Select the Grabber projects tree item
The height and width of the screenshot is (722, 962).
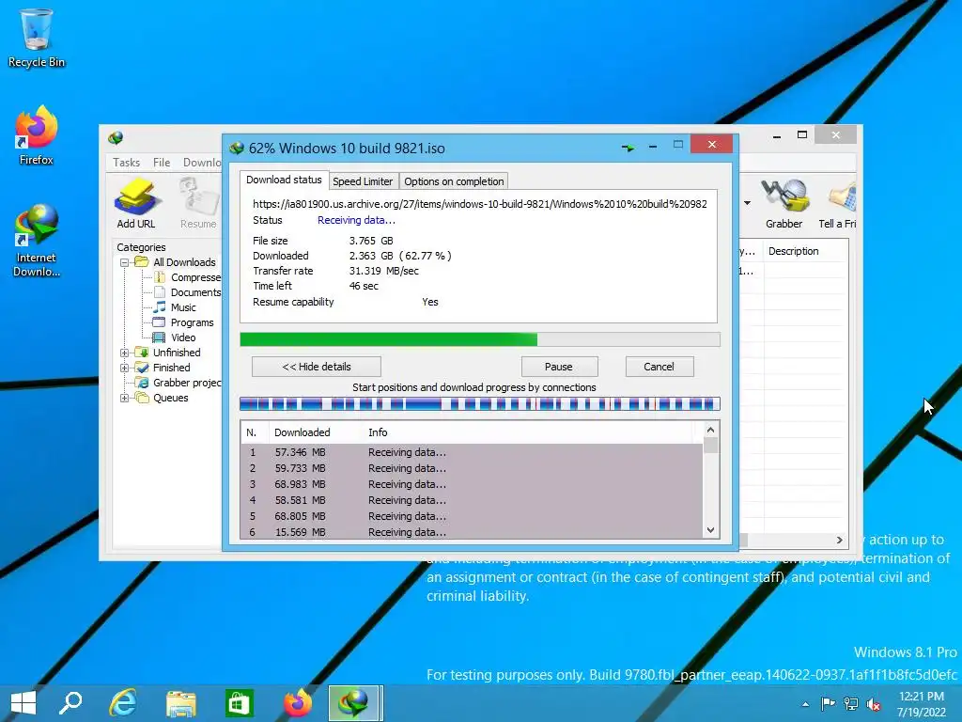pyautogui.click(x=178, y=383)
